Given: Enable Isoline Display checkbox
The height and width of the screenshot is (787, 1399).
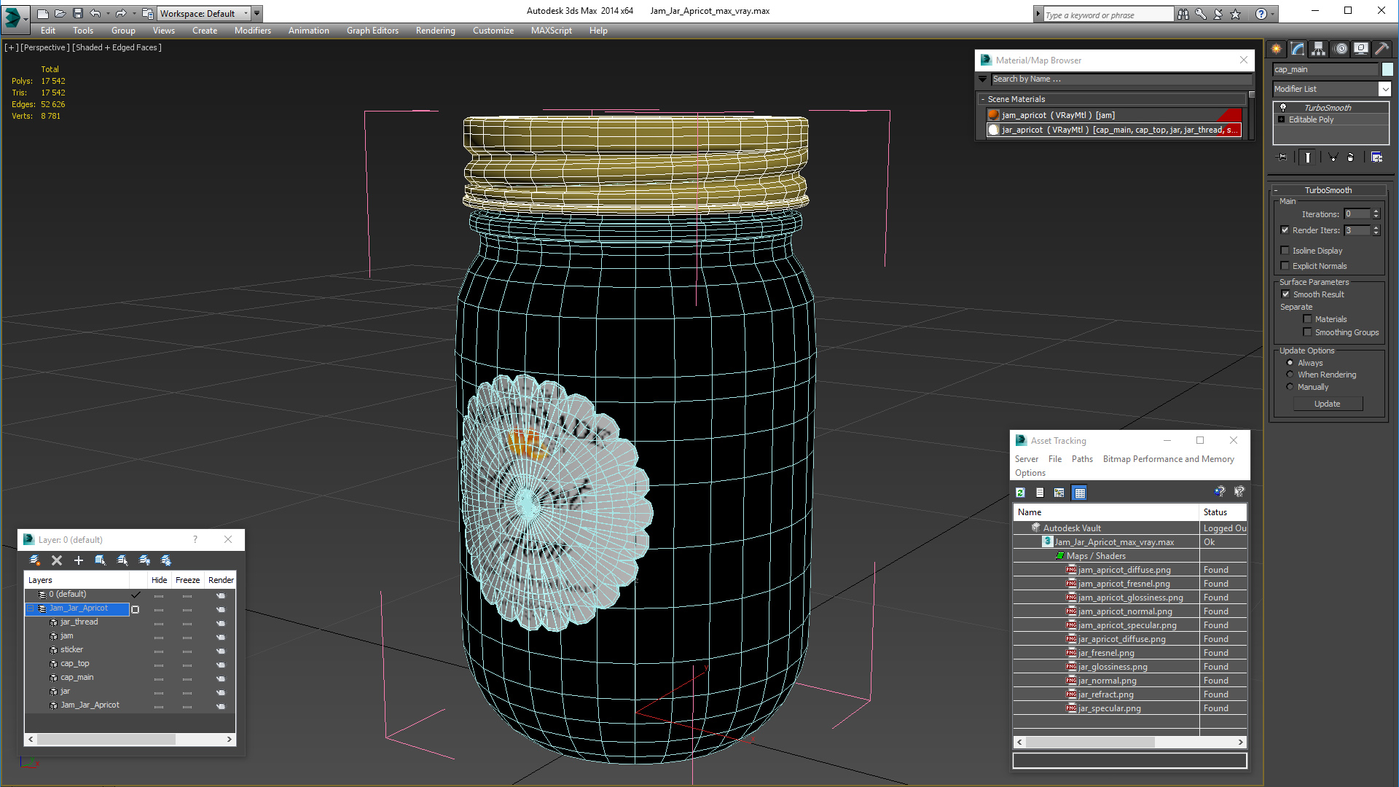Looking at the screenshot, I should (1285, 251).
